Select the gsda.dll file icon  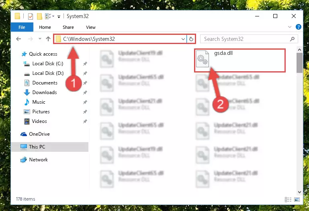203,59
